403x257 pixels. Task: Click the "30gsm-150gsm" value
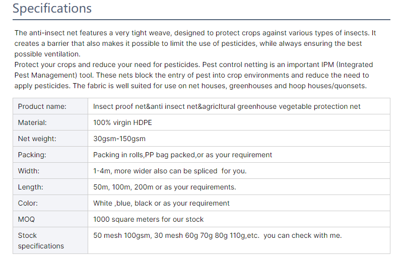119,139
